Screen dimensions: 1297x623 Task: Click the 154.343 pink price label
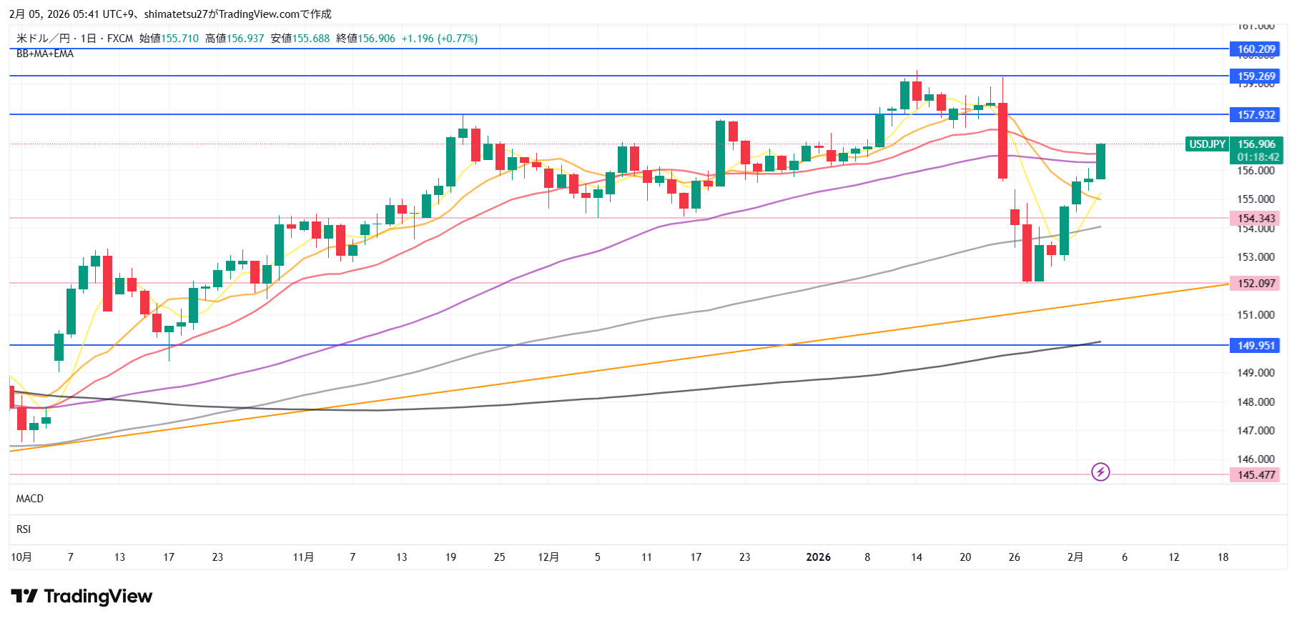[x=1256, y=219]
